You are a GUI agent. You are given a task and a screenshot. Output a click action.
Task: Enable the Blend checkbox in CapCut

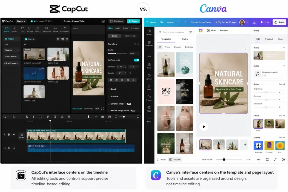pos(109,89)
